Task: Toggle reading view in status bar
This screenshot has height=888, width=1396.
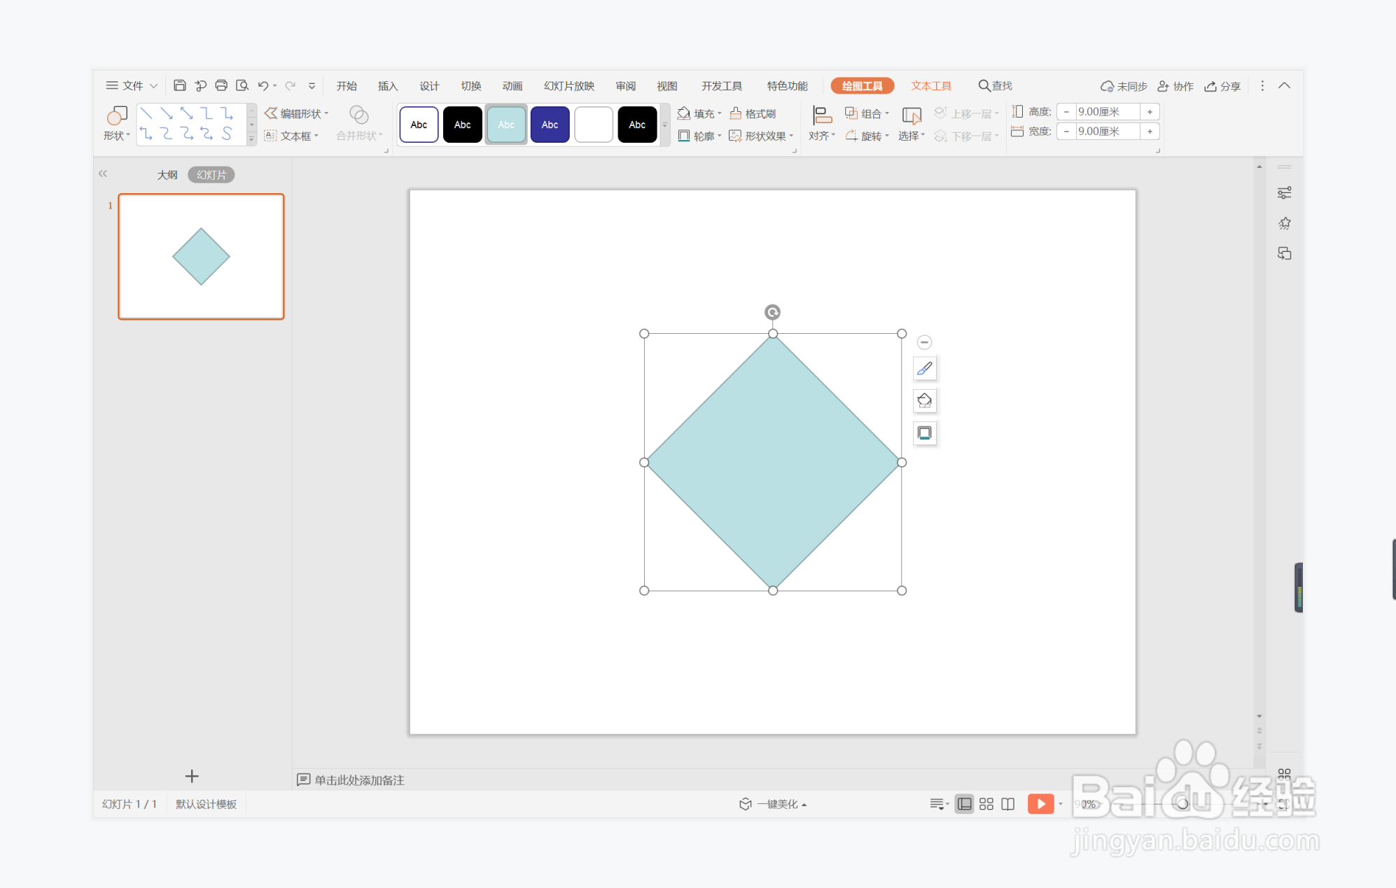Action: click(x=1007, y=804)
